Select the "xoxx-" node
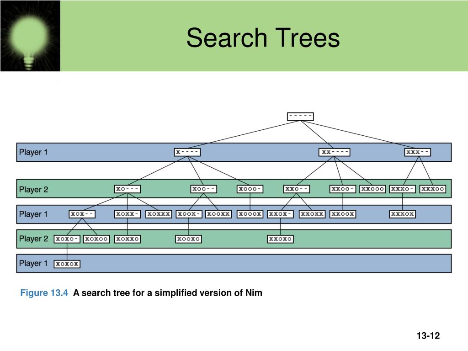This screenshot has width=468, height=351. [128, 214]
